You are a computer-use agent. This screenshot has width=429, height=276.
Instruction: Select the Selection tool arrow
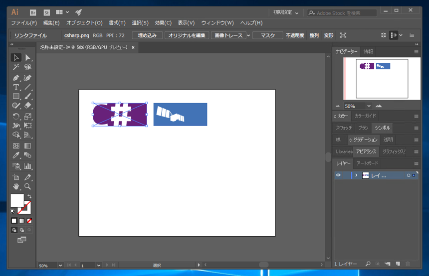coord(16,57)
